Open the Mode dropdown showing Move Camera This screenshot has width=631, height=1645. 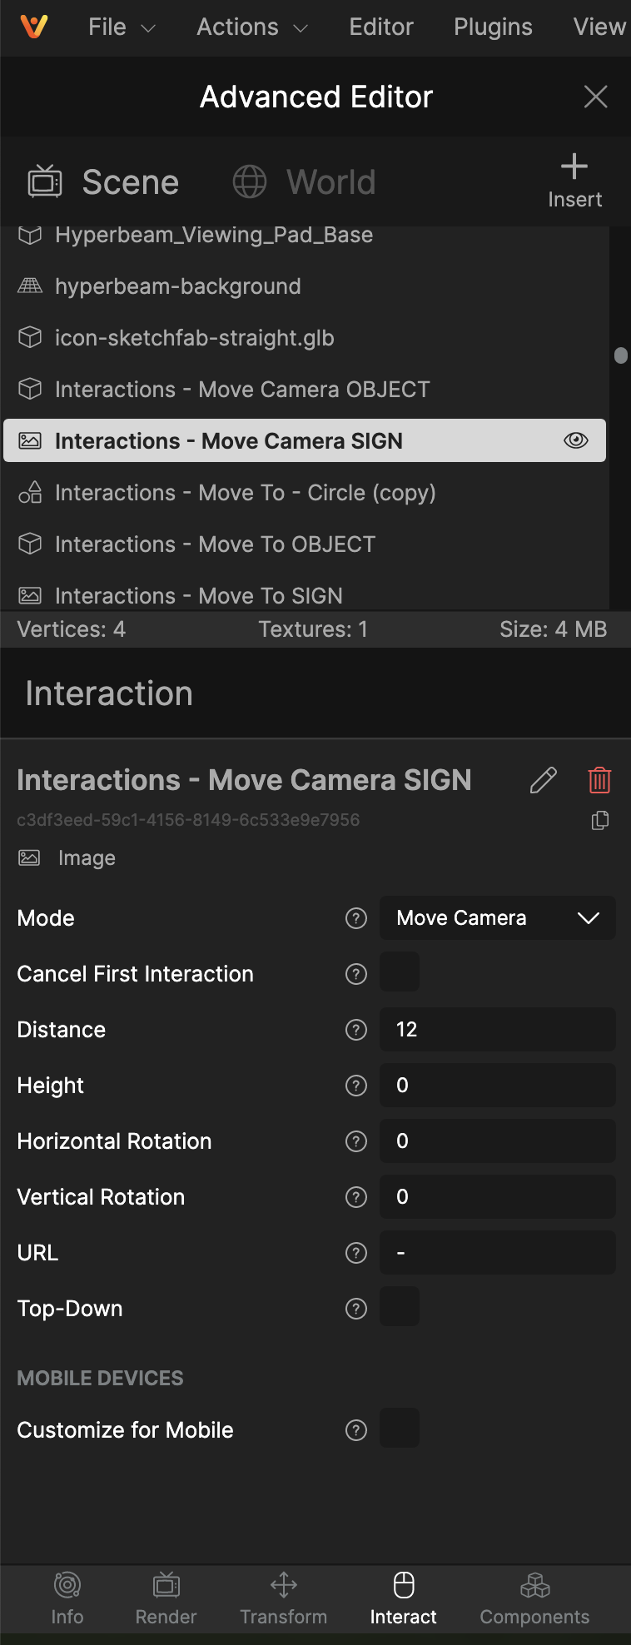click(498, 917)
